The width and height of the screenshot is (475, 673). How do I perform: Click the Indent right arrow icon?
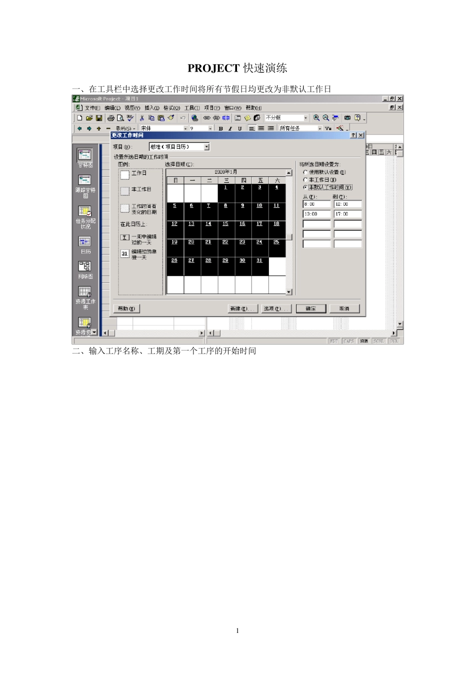coord(89,129)
